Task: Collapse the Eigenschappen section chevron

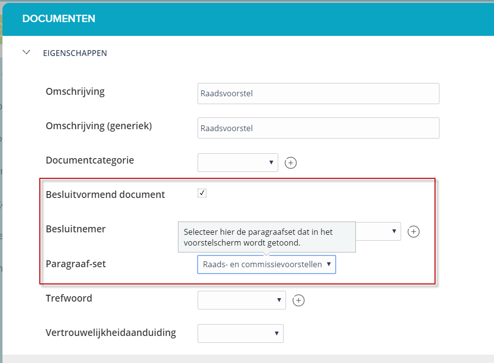Action: click(x=27, y=52)
